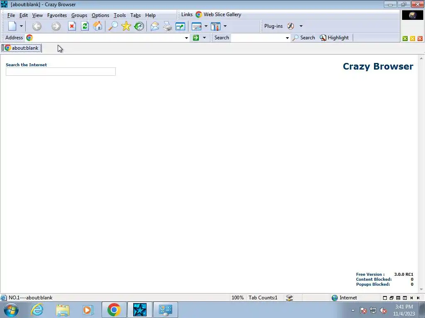The height and width of the screenshot is (318, 425).
Task: Click the green Go arrow button
Action: pos(196,38)
